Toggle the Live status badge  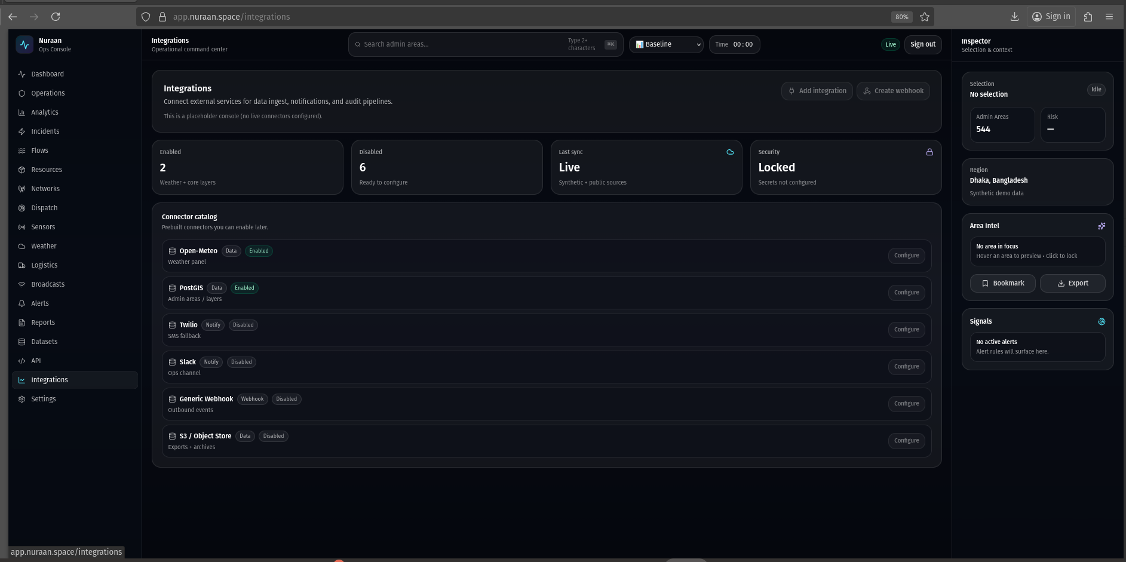click(890, 45)
